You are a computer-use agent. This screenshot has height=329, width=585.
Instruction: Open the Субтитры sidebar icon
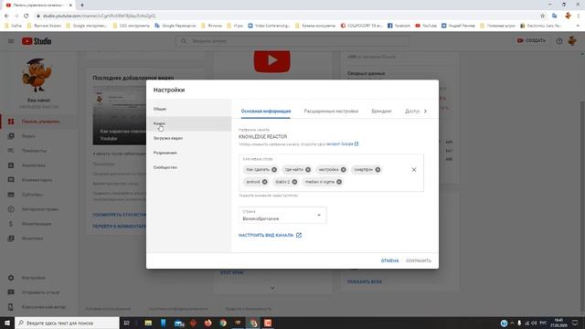tap(11, 195)
